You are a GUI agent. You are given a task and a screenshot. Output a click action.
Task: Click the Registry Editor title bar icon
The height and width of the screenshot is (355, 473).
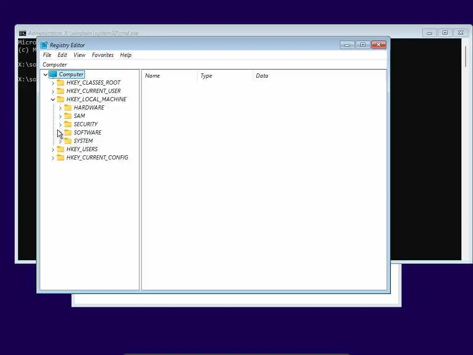(x=44, y=45)
